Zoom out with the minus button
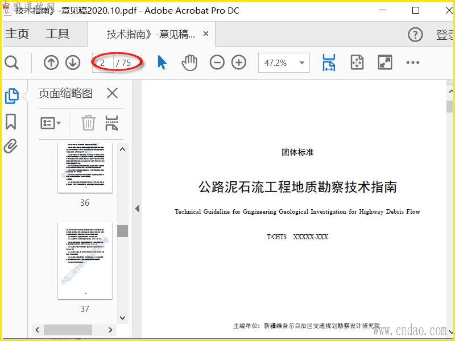The image size is (455, 341). tap(217, 63)
